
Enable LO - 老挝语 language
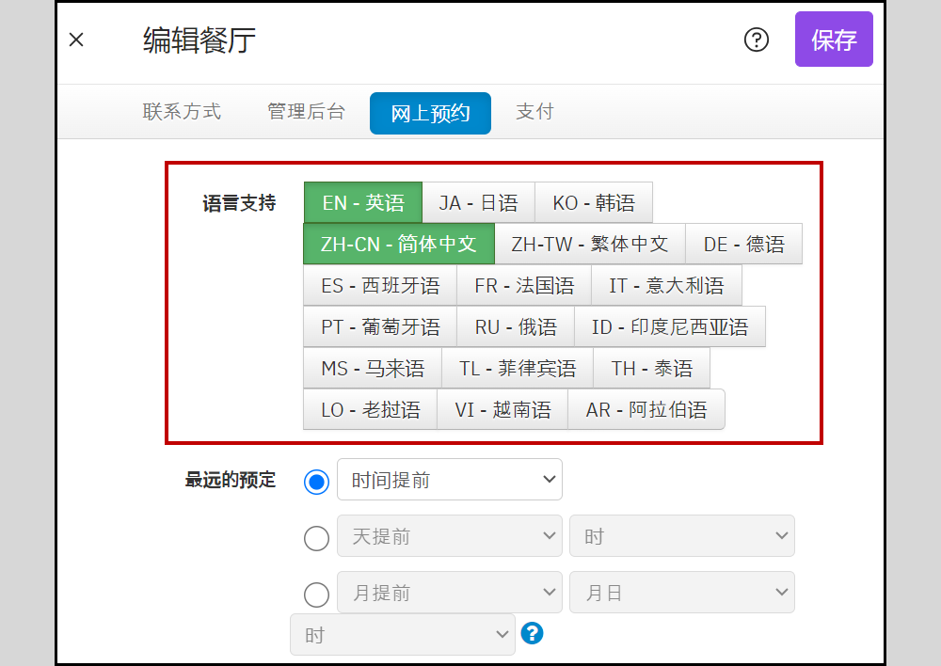[370, 410]
